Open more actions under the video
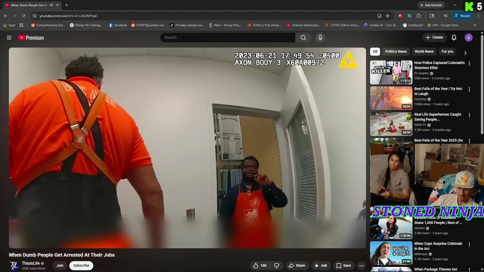484x272 pixels. [361, 266]
